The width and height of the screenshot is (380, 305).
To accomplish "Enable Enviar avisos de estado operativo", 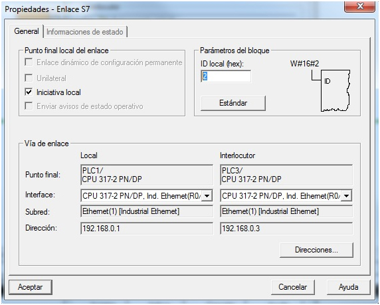I will click(29, 106).
